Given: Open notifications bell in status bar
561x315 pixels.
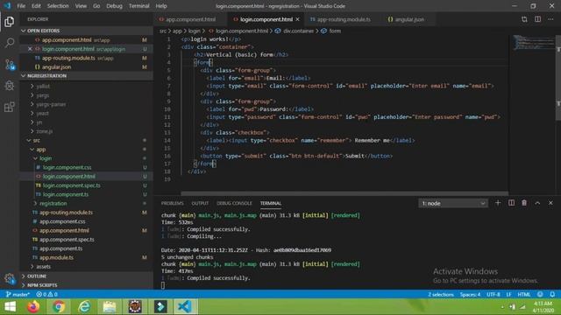Looking at the screenshot, I should click(552, 294).
